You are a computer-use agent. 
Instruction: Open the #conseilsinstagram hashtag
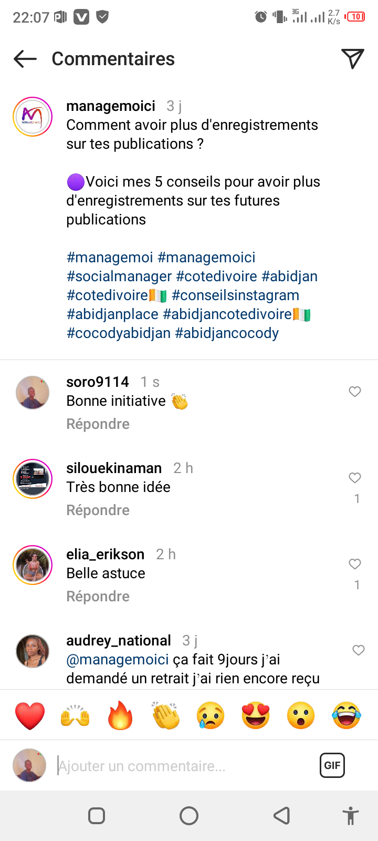click(235, 295)
